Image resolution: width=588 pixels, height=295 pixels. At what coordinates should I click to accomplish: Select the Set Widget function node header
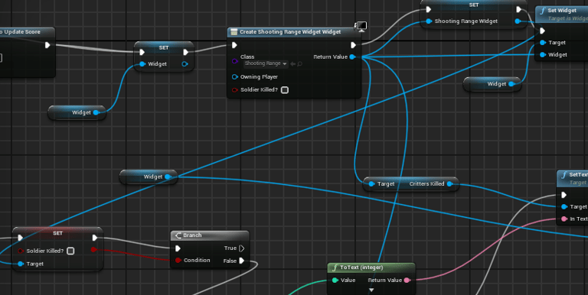pyautogui.click(x=562, y=14)
